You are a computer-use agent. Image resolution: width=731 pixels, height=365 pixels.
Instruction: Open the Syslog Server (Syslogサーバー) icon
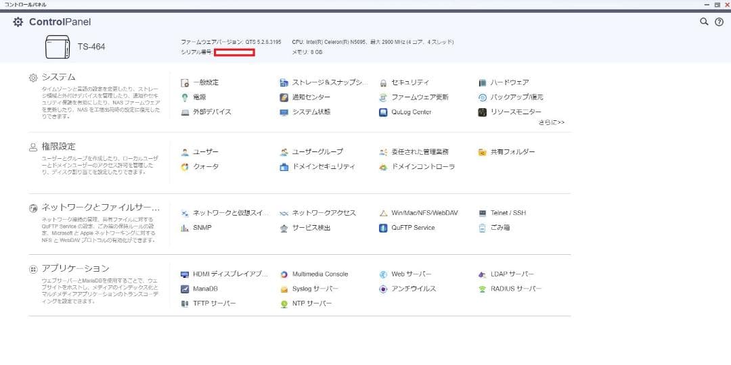click(284, 289)
